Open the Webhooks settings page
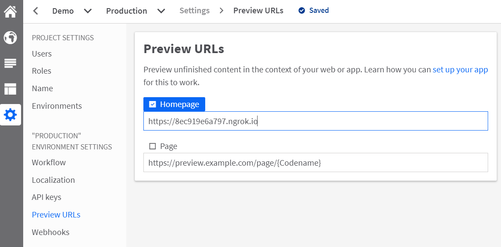501x247 pixels. [51, 232]
